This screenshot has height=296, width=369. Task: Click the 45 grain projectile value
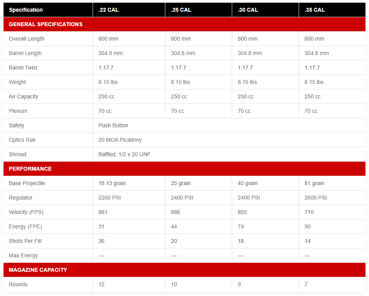point(247,184)
